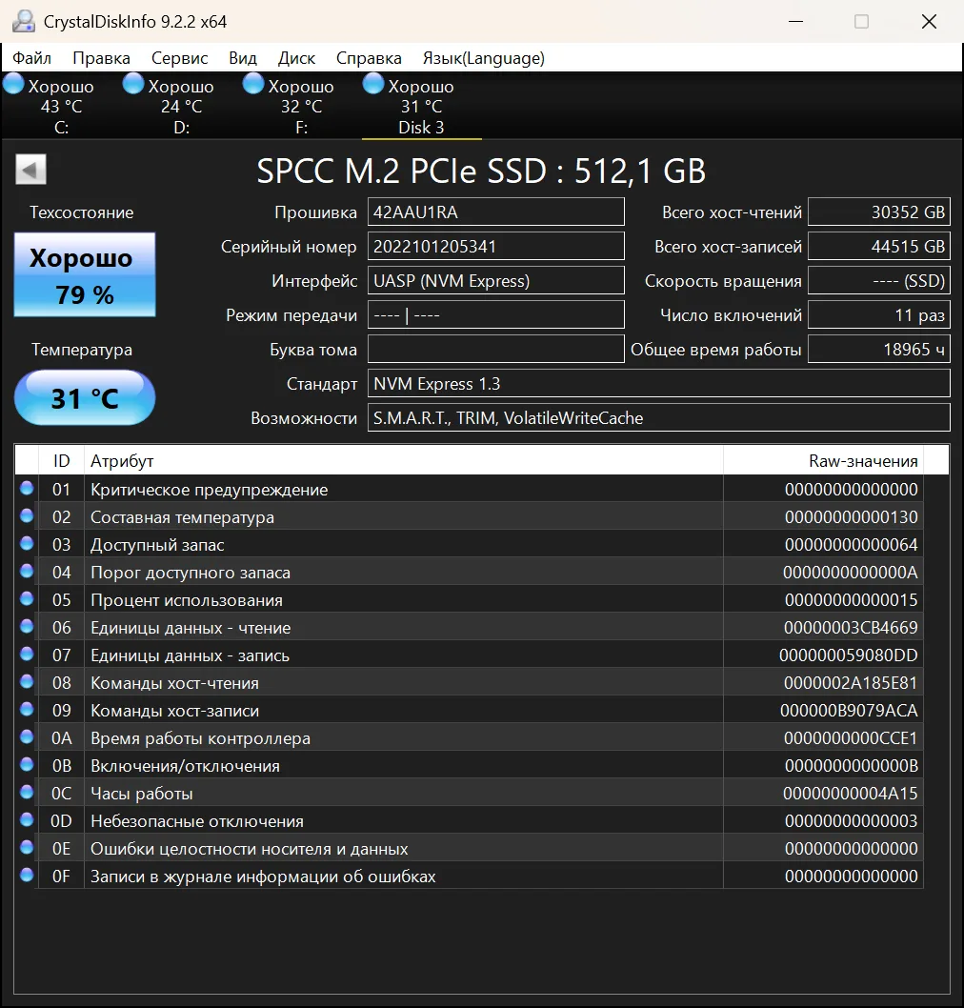
Task: Click status orb for attribute 0E row
Action: (27, 848)
